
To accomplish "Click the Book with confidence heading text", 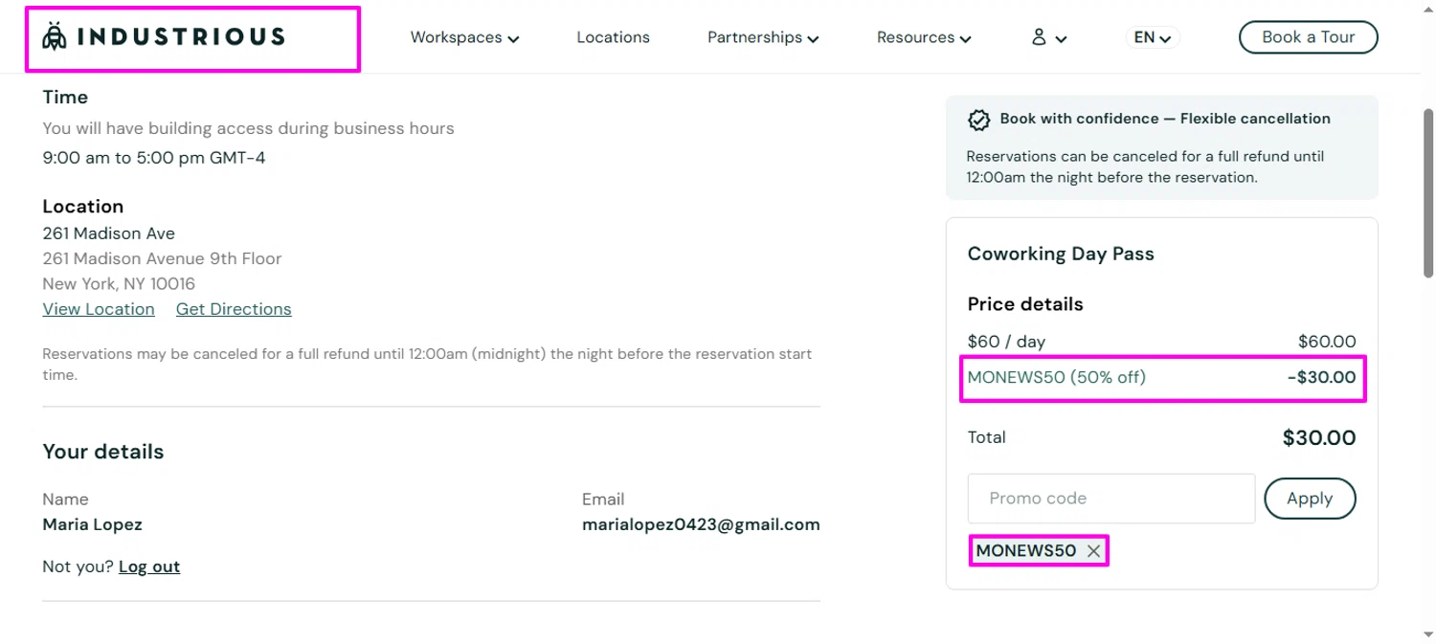I will click(x=1165, y=119).
